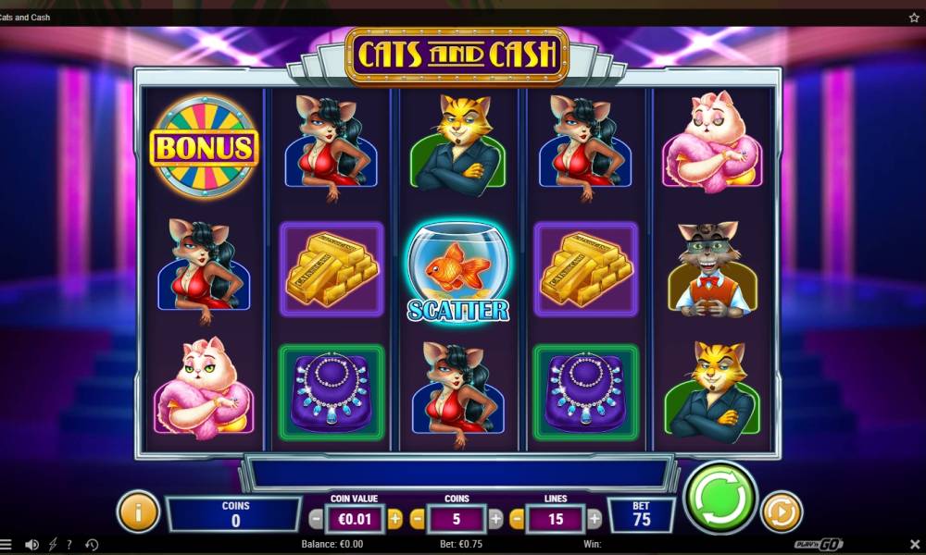Start auto play with orange button
The width and height of the screenshot is (926, 555).
click(782, 512)
